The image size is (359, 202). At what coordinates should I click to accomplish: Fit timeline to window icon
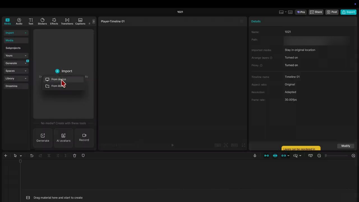click(310, 156)
